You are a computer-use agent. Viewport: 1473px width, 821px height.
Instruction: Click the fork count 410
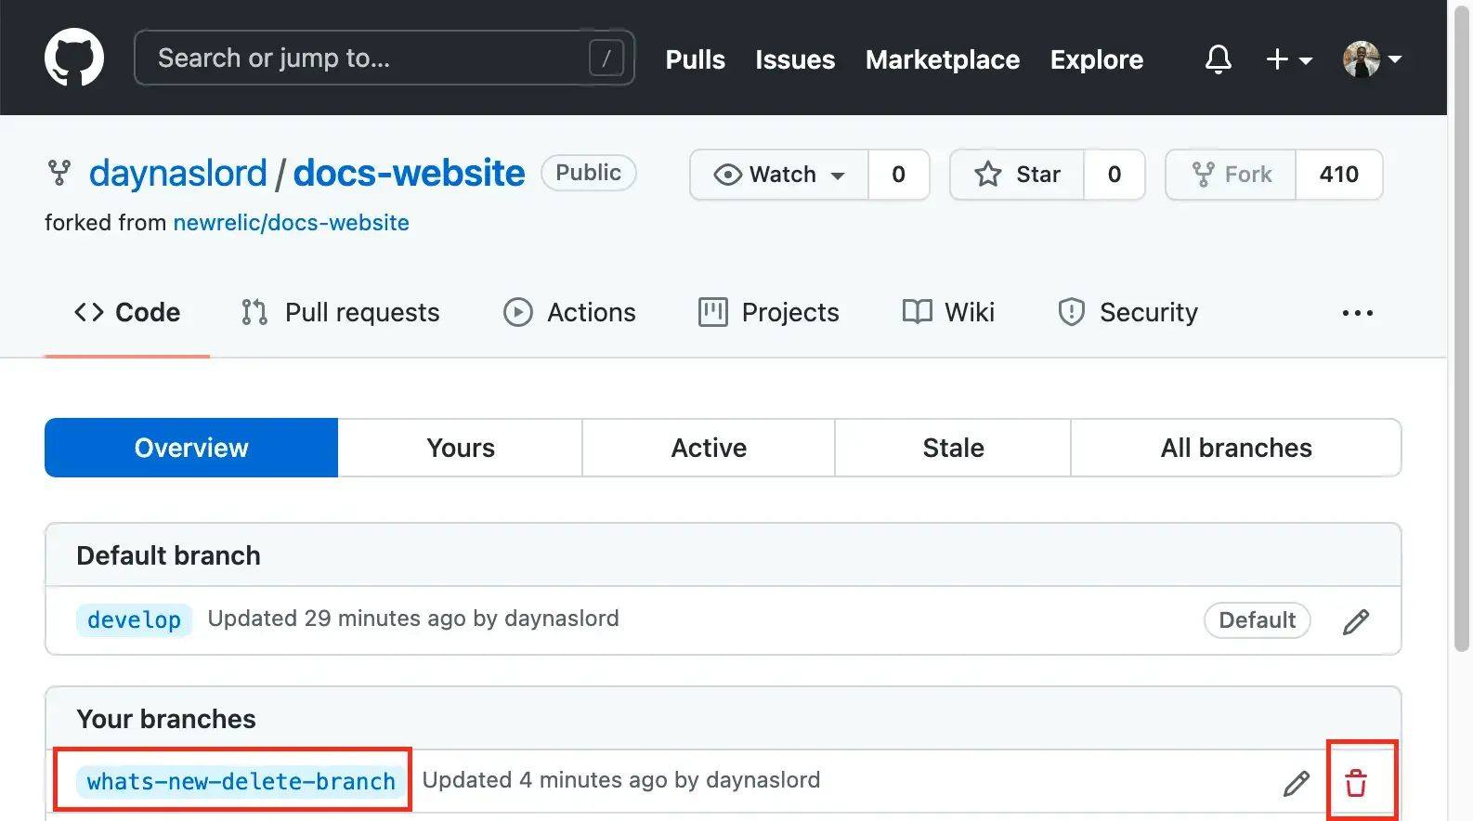(x=1338, y=175)
